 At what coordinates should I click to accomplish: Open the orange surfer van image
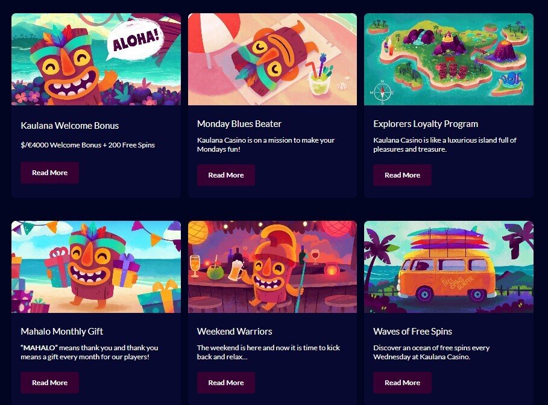(x=449, y=267)
